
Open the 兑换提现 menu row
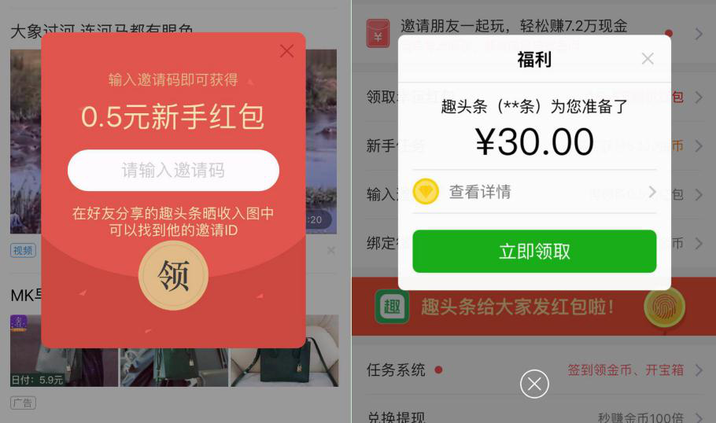coord(533,416)
